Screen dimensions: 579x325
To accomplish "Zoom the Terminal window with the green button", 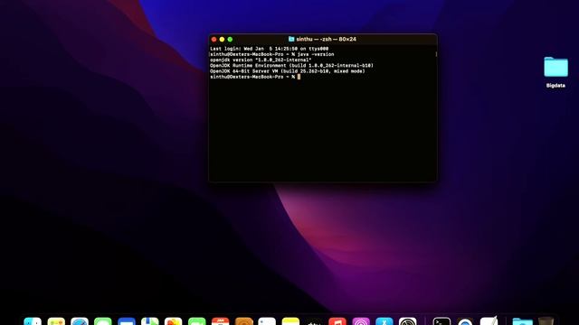I will point(230,40).
